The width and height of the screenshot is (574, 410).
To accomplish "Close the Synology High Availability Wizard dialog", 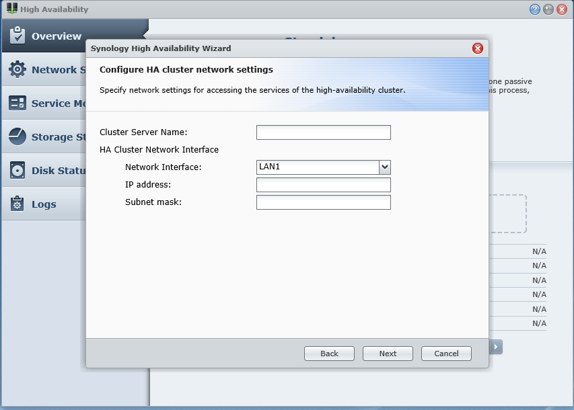I will point(477,48).
